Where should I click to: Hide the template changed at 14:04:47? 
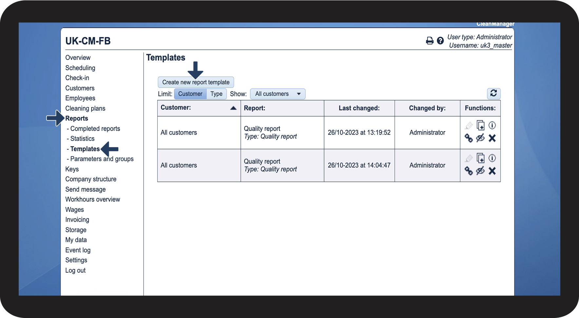tap(480, 171)
